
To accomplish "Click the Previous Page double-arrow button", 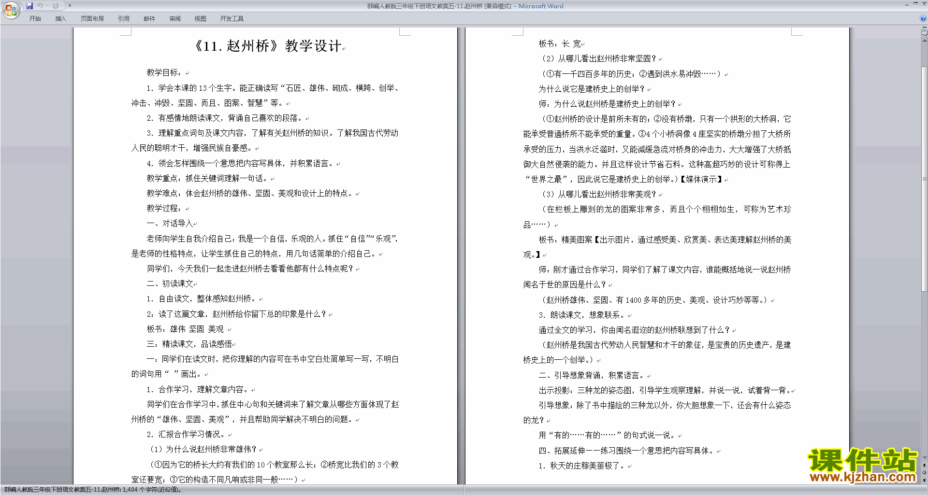I will coord(925,466).
